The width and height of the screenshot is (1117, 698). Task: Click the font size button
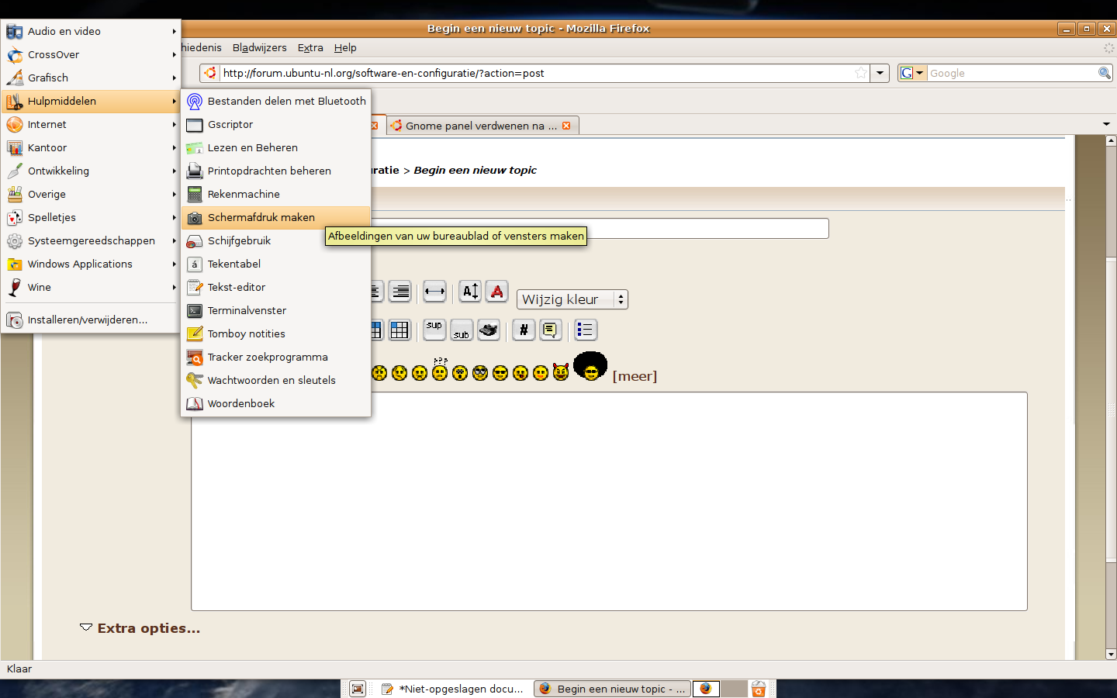click(x=470, y=292)
